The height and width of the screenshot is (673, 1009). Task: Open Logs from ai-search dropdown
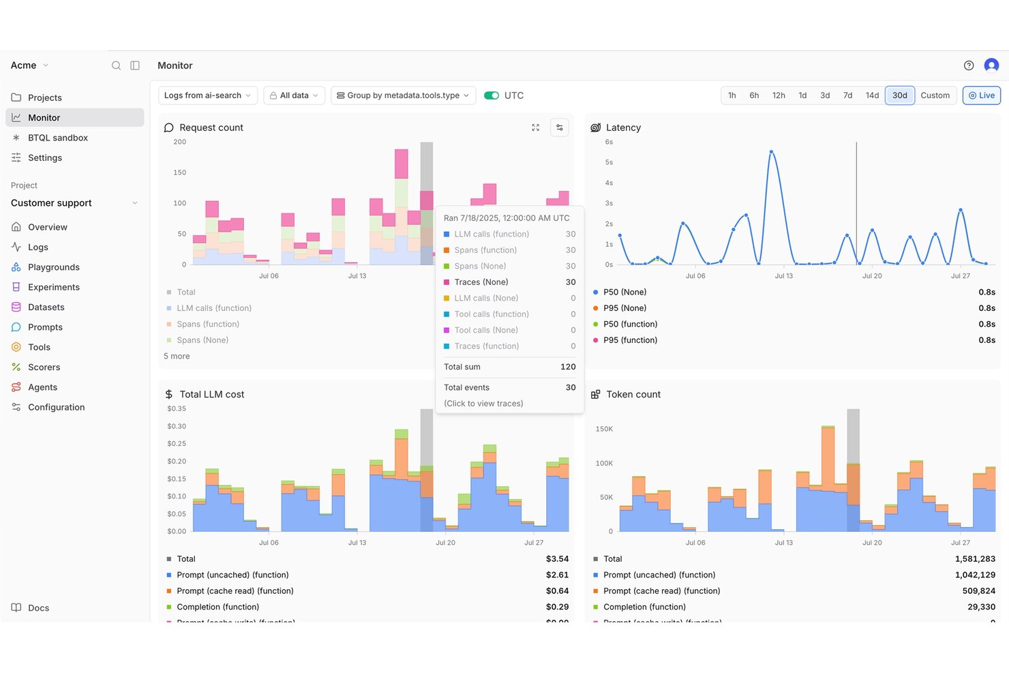(x=208, y=95)
